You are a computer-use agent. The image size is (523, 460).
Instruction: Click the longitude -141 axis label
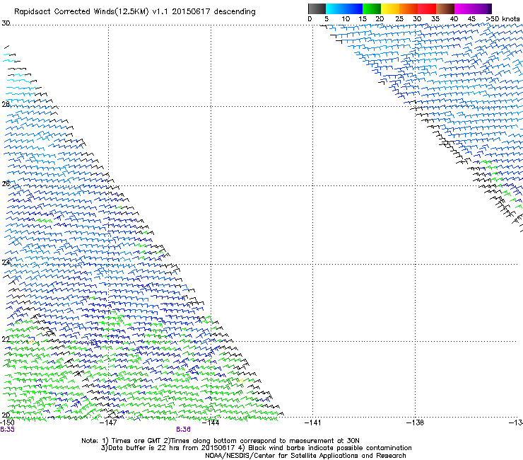[313, 422]
